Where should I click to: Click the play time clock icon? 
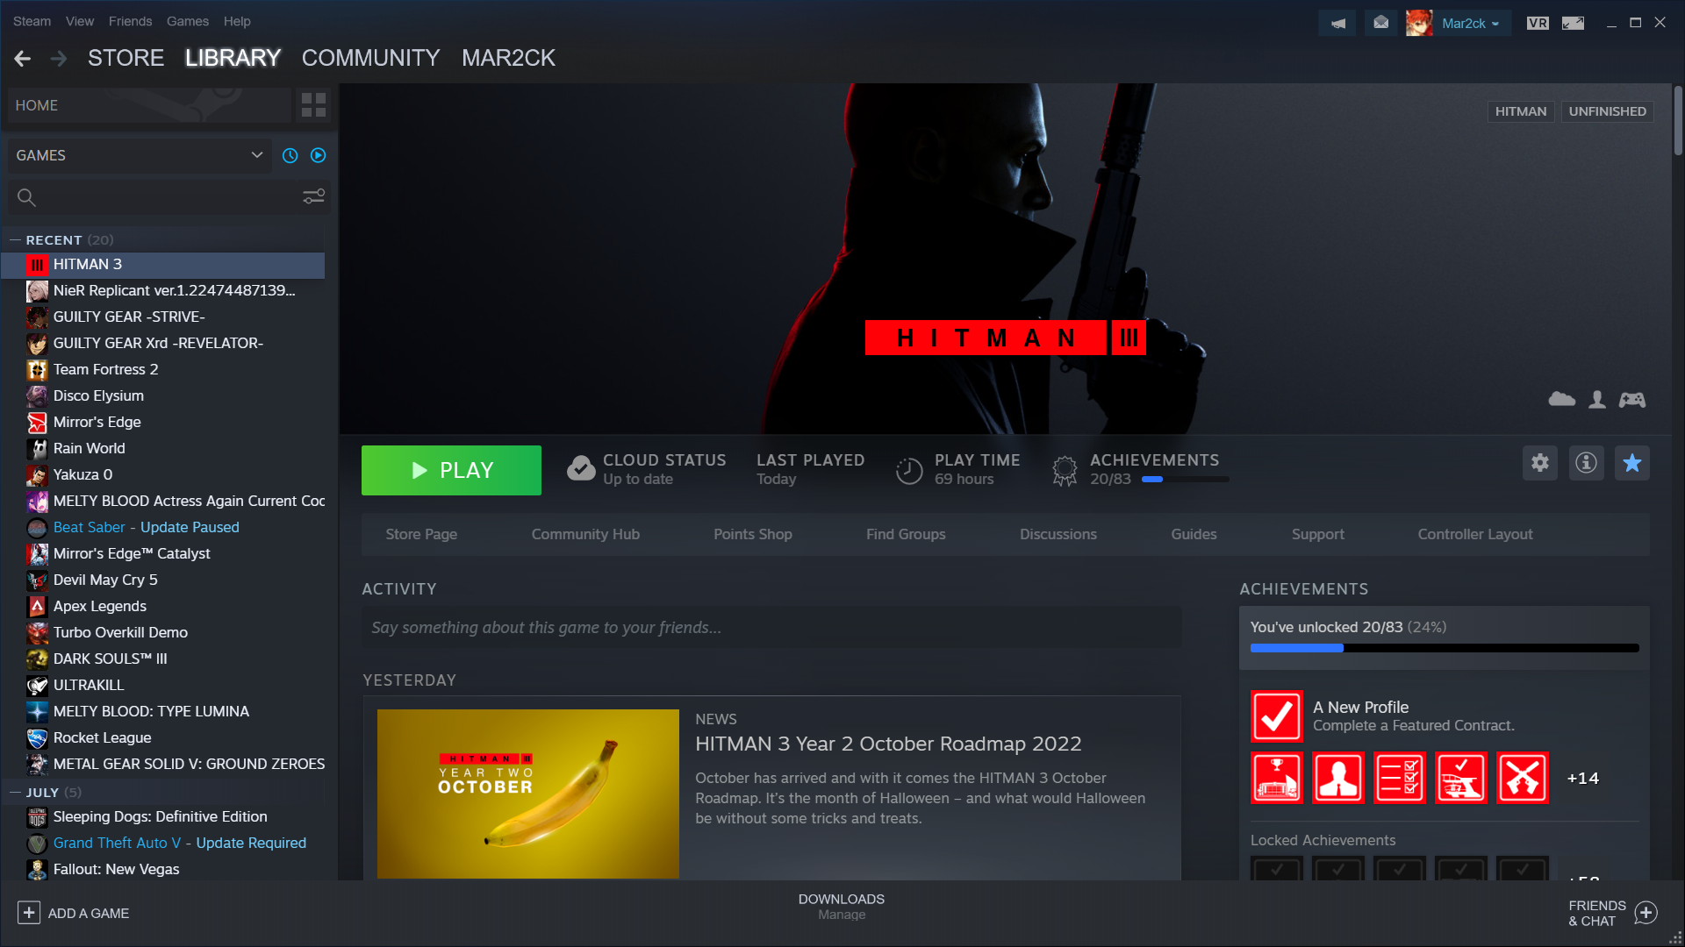pyautogui.click(x=909, y=471)
